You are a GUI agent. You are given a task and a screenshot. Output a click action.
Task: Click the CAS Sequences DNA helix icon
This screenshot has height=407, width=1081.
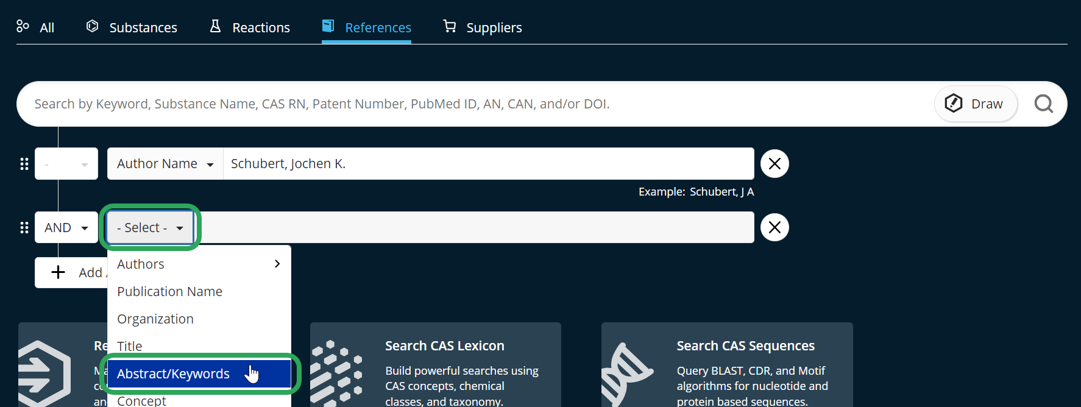[x=627, y=374]
